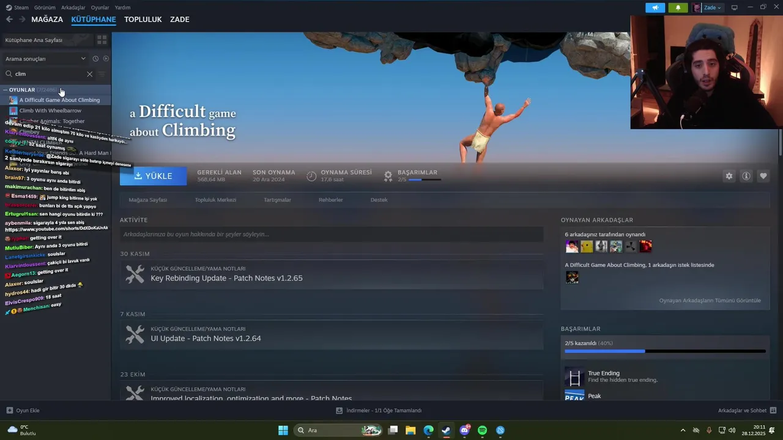Open the Downloads status icon

tap(339, 411)
